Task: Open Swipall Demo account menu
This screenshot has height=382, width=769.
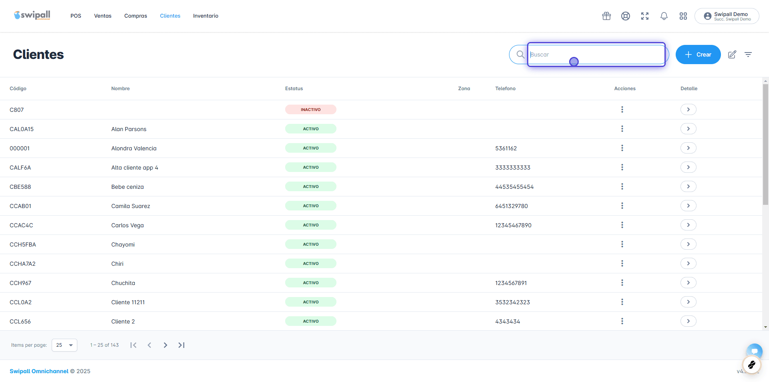Action: click(x=727, y=16)
